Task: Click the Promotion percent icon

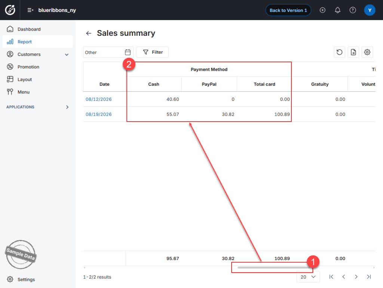Action: (10, 66)
